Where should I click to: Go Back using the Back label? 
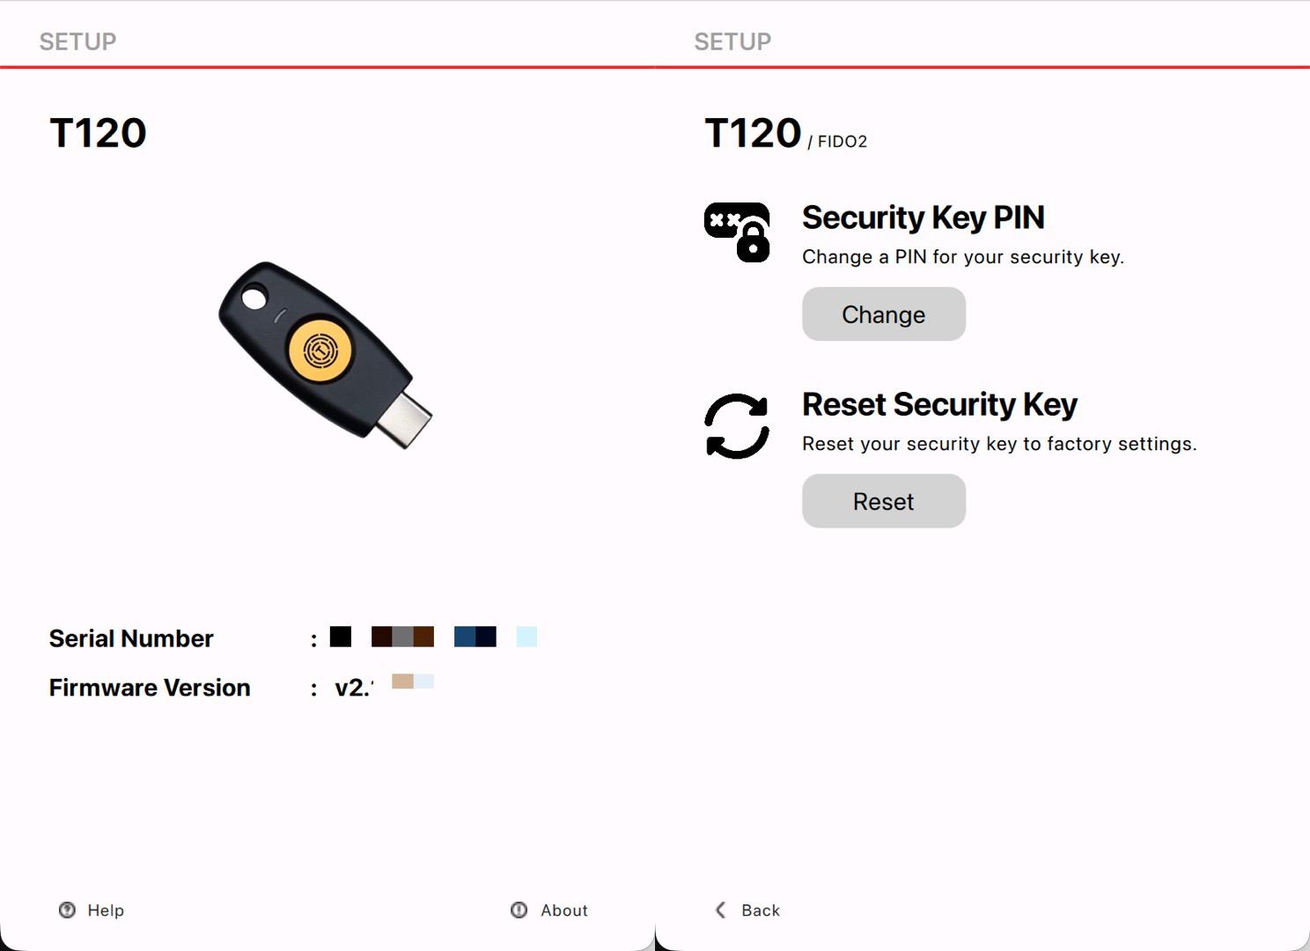pos(761,910)
